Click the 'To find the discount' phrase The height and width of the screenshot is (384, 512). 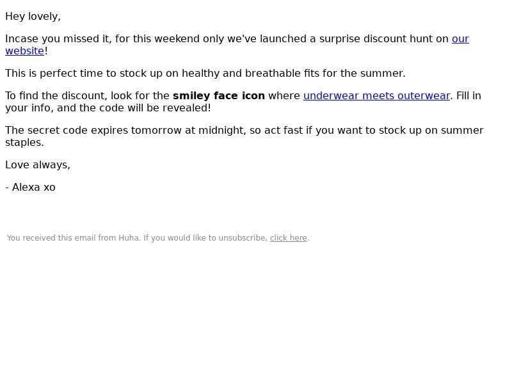(x=56, y=95)
